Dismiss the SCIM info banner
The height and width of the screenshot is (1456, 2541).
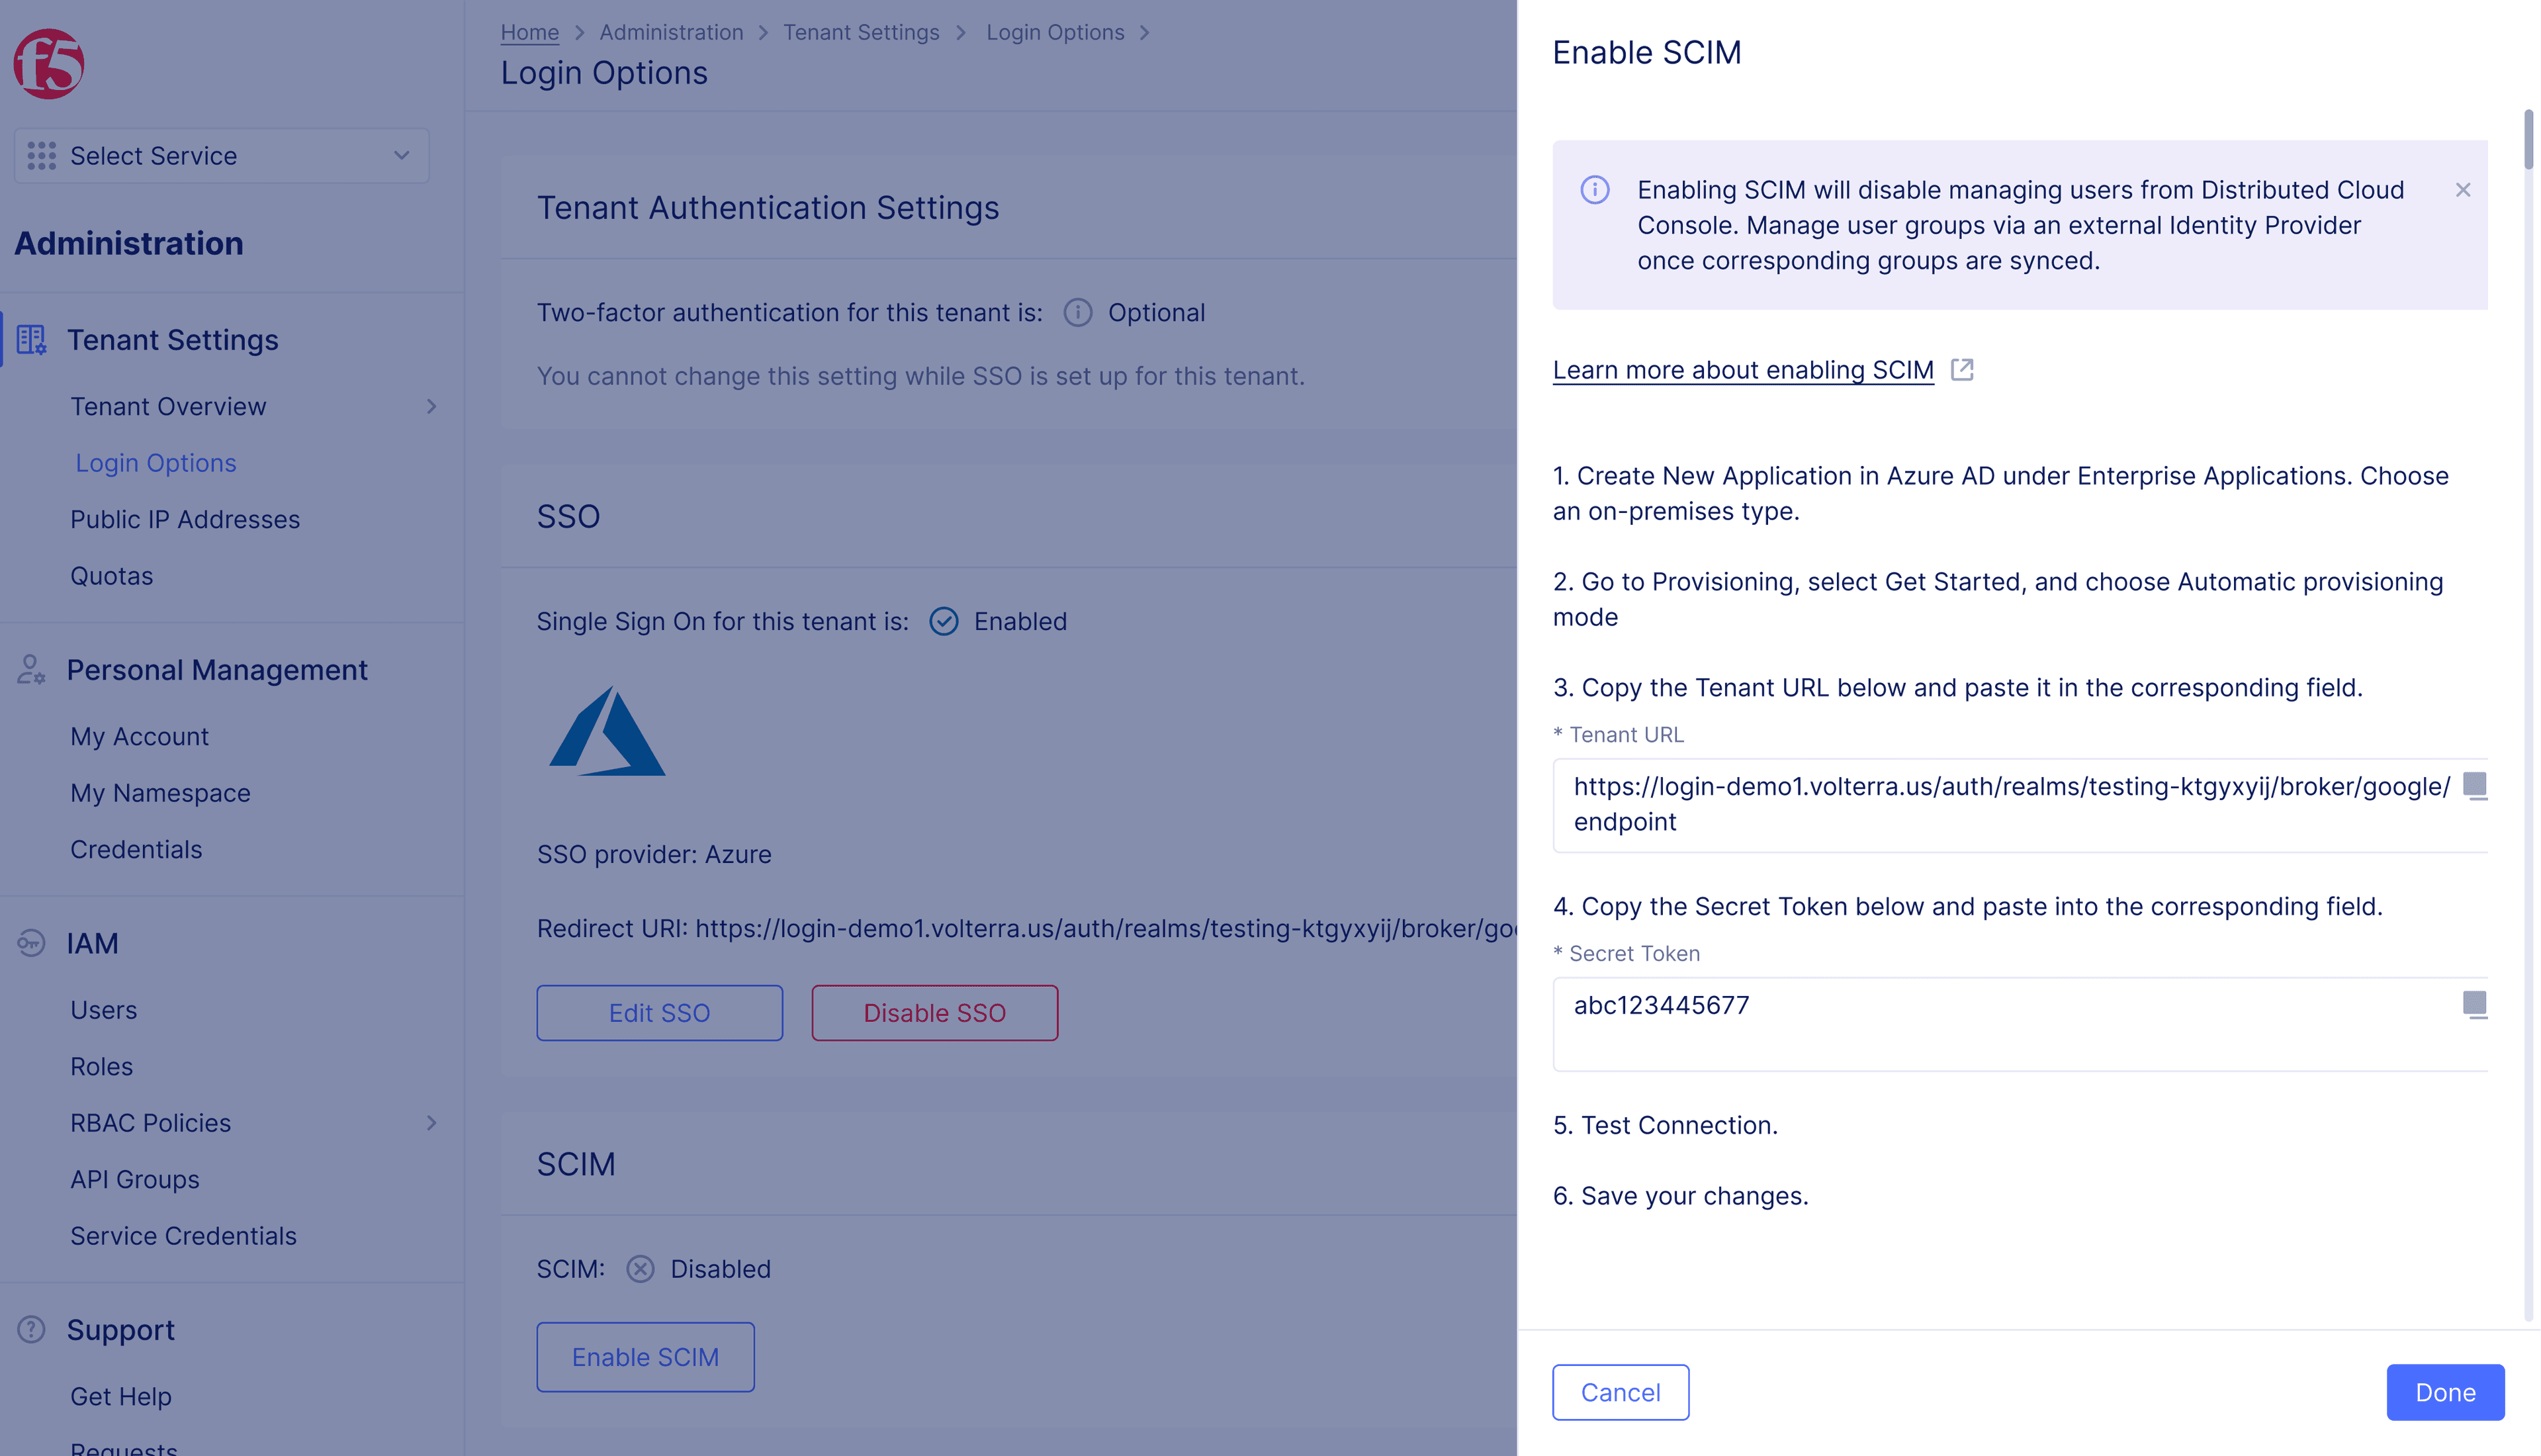coord(2463,190)
